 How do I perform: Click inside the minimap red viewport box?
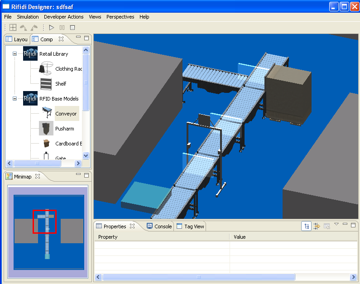point(44,221)
